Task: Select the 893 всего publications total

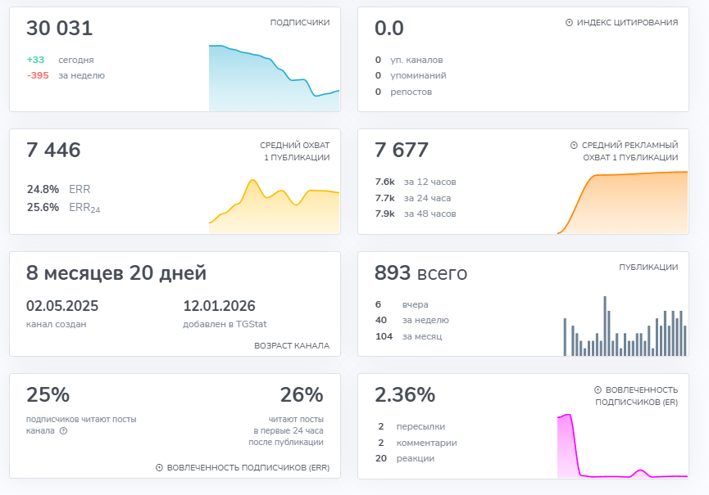Action: (x=420, y=273)
